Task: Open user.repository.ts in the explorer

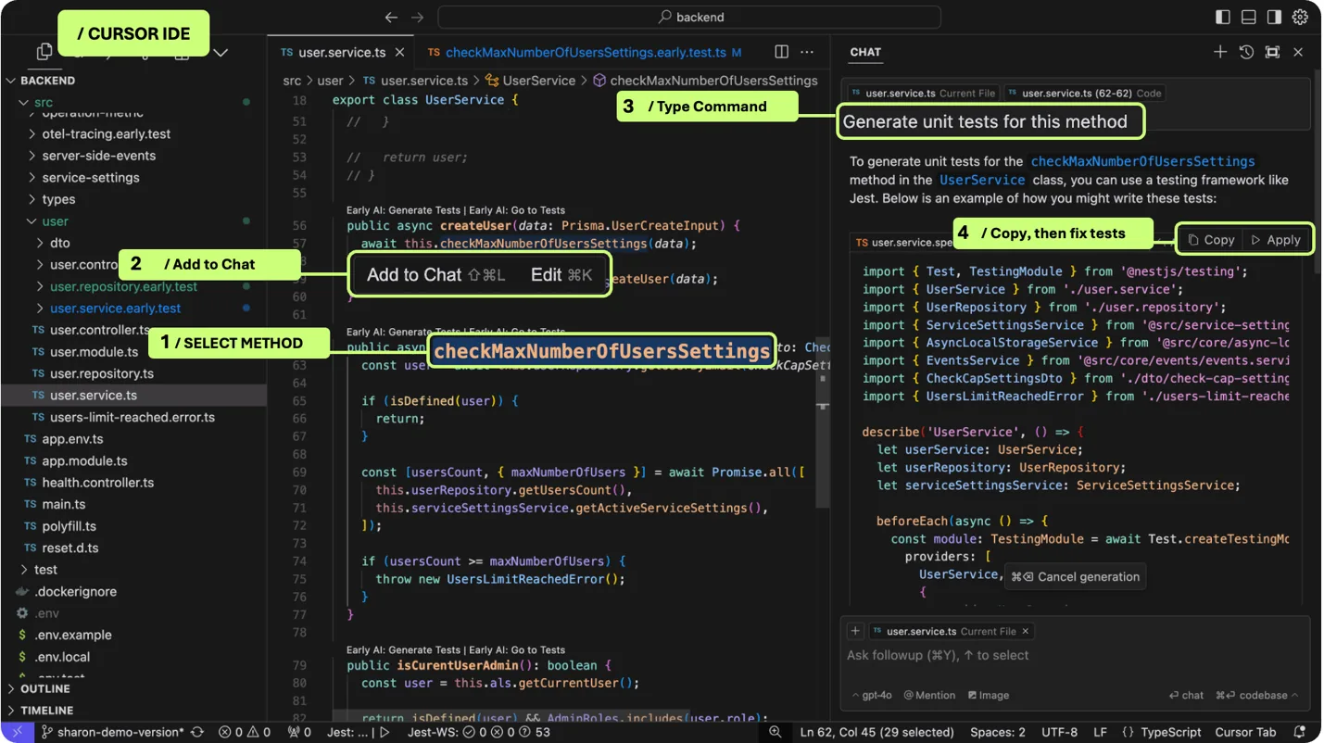Action: pyautogui.click(x=102, y=373)
